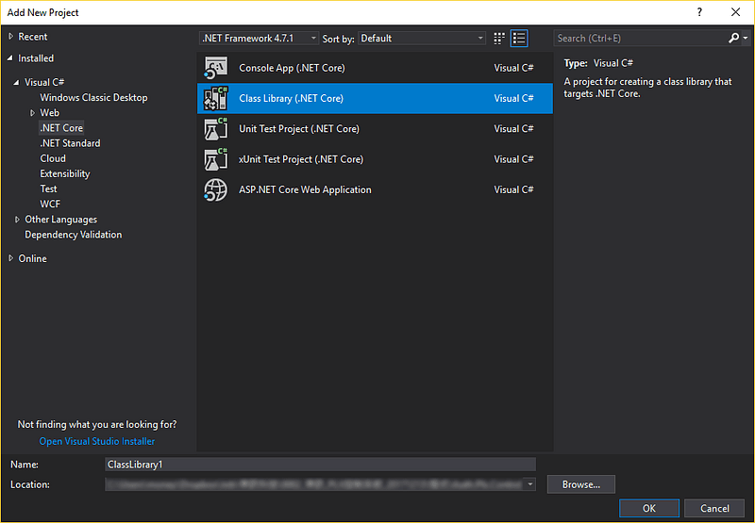Select the Extensibility category
The width and height of the screenshot is (755, 523).
(65, 174)
